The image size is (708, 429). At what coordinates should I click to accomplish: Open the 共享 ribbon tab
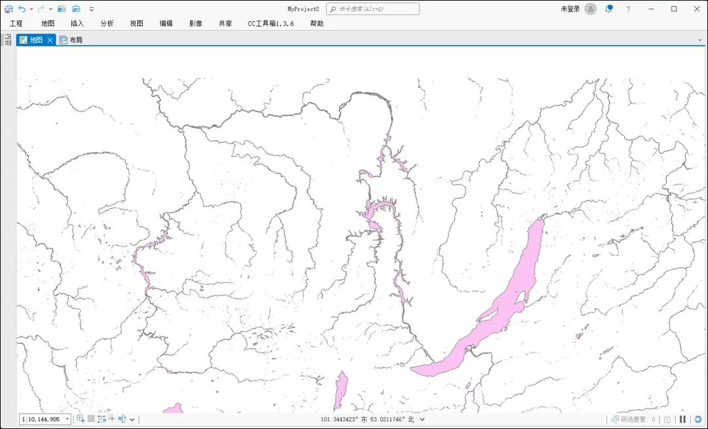click(226, 24)
